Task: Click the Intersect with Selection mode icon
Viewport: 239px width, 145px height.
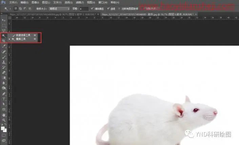Action: tap(30, 9)
